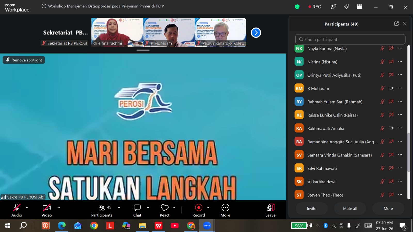Click REC recording indicator

[315, 7]
